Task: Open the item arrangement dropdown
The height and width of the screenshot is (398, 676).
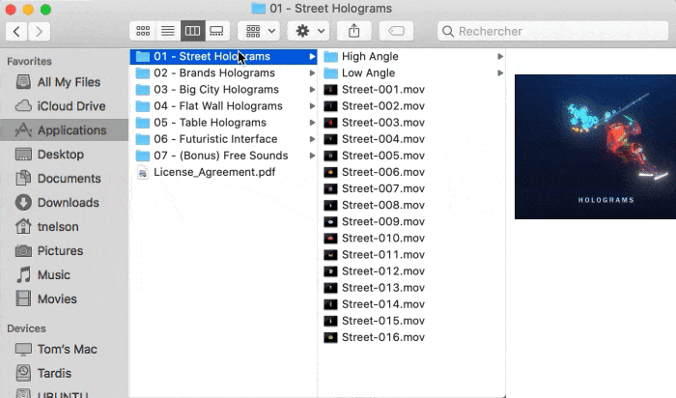Action: [x=259, y=31]
